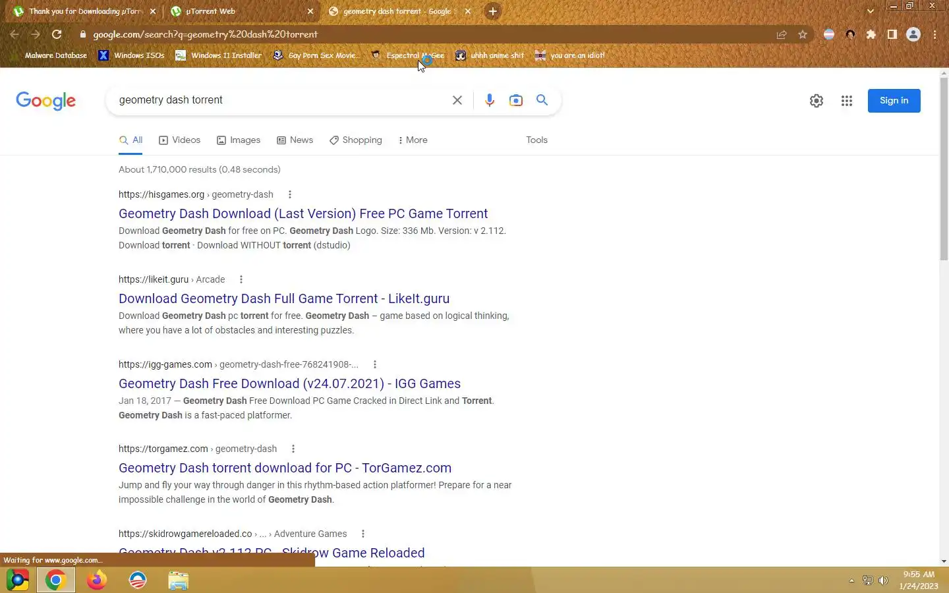Open Google apps grid
949x593 pixels.
(x=846, y=101)
